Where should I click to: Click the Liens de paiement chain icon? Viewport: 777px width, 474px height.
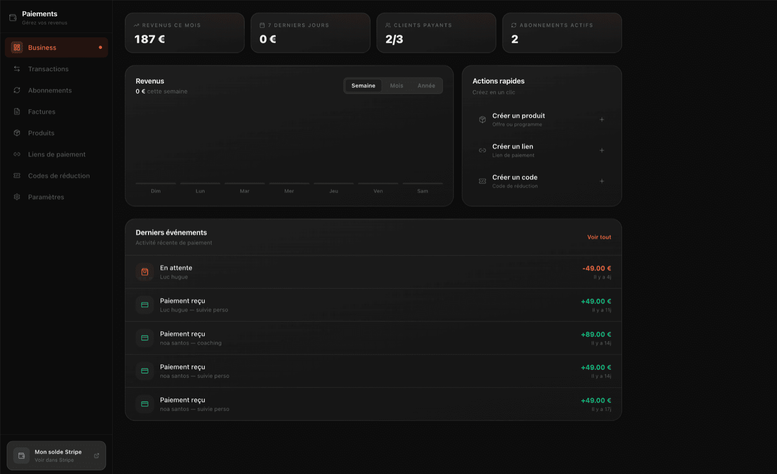click(17, 154)
